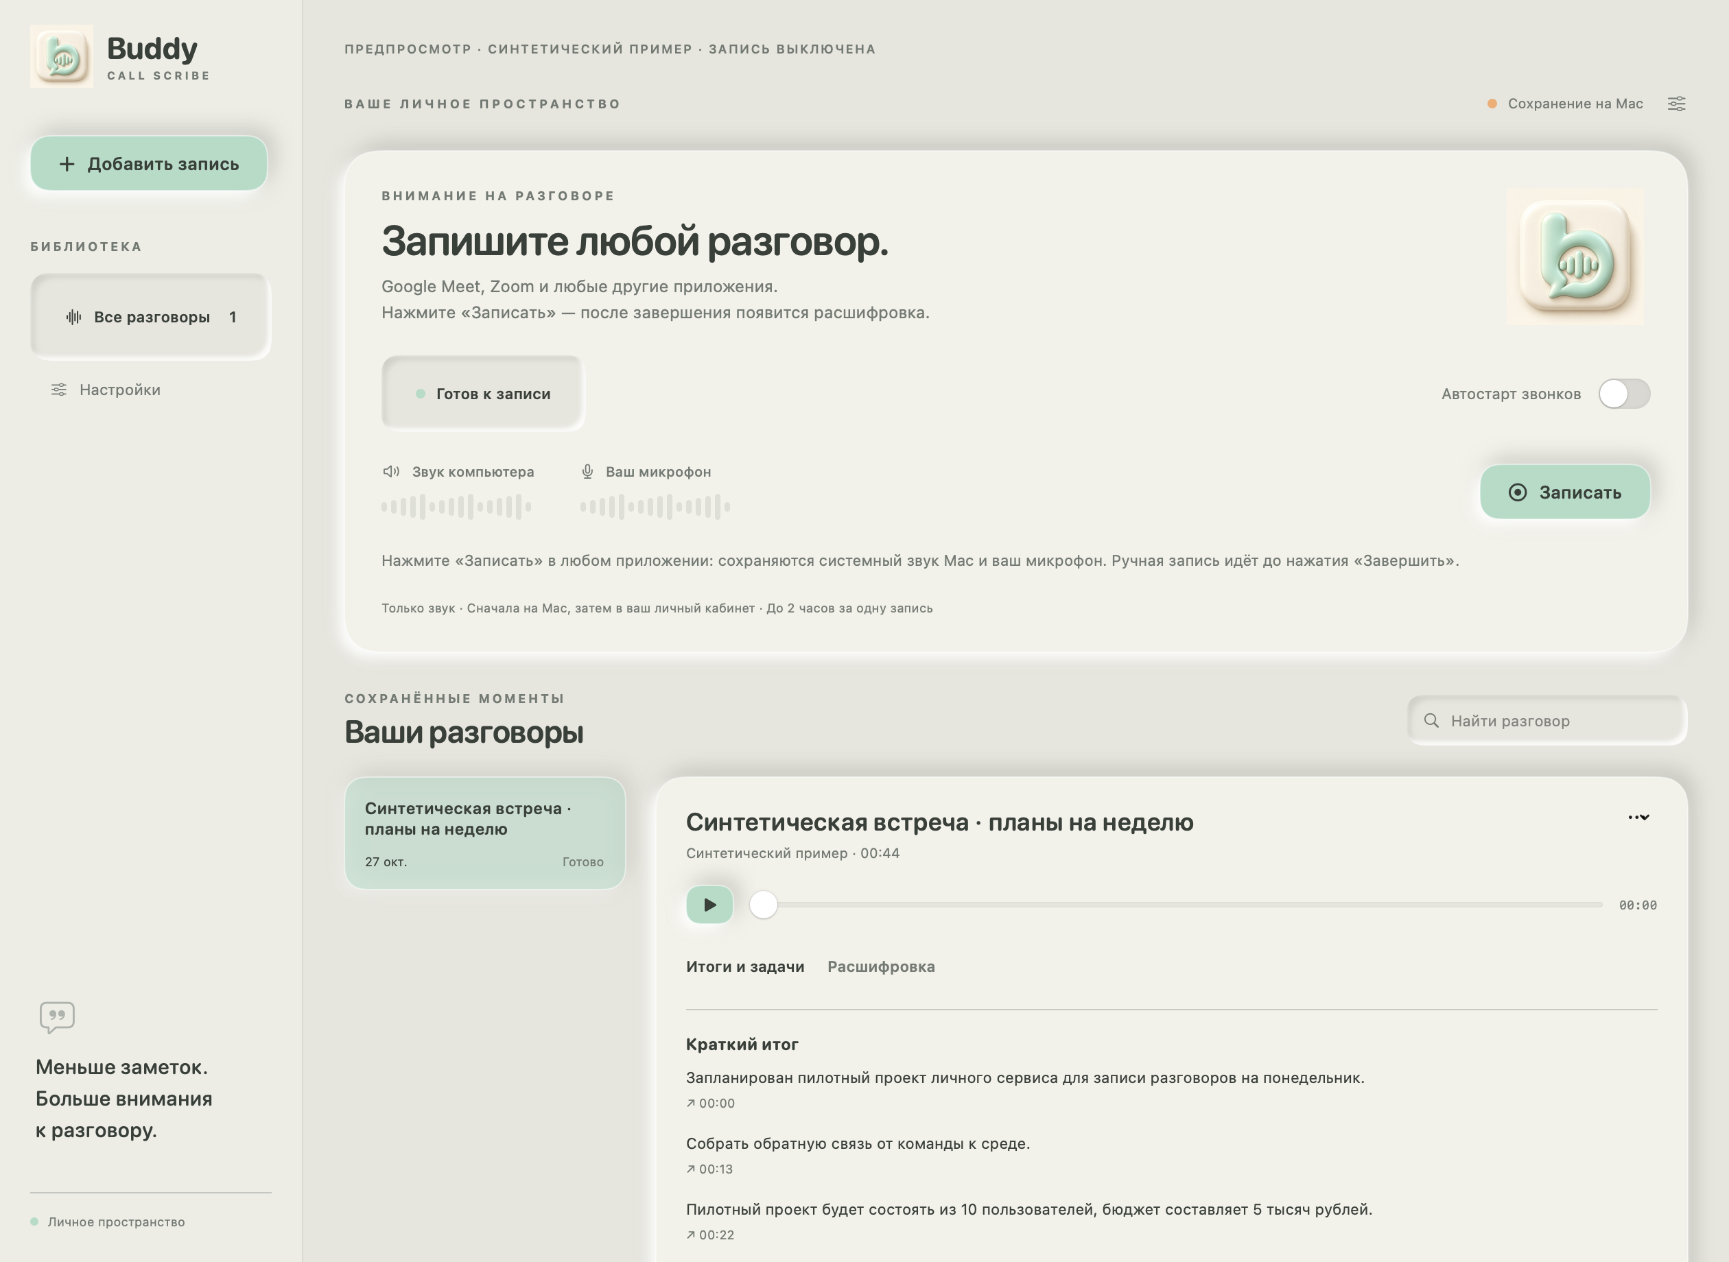Click the Добавить запись button

pyautogui.click(x=149, y=163)
